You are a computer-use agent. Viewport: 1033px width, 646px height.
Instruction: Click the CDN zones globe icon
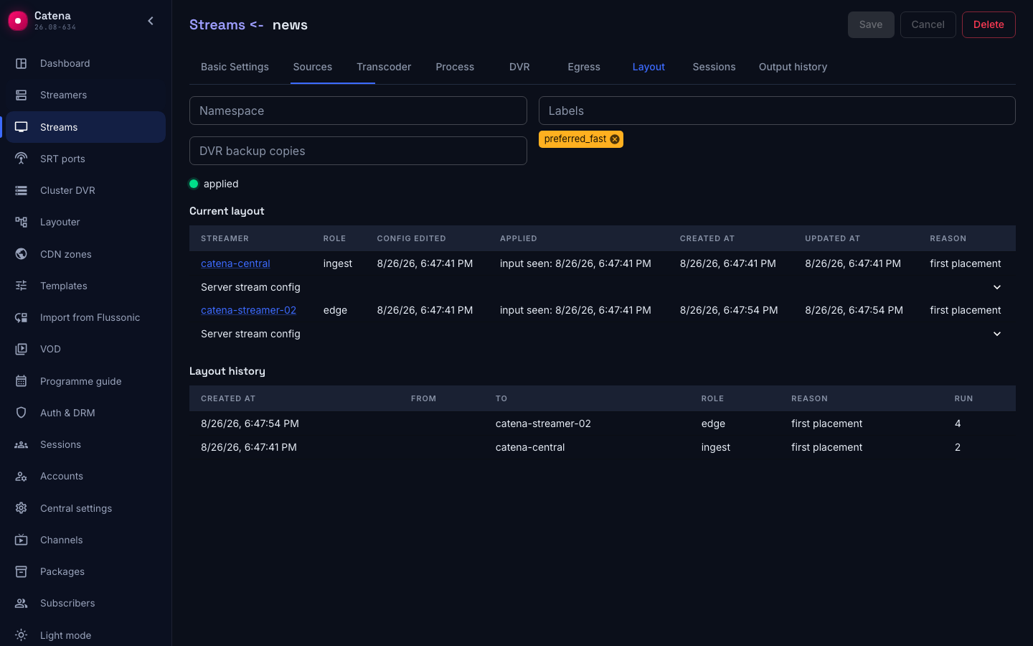22,254
